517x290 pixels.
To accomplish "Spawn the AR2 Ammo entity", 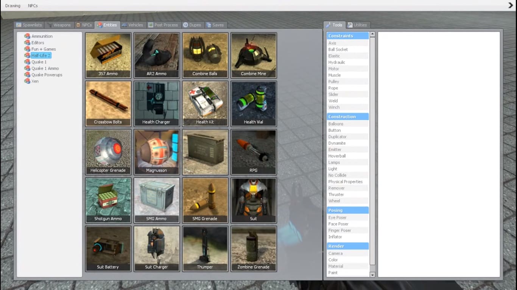I will pyautogui.click(x=157, y=56).
